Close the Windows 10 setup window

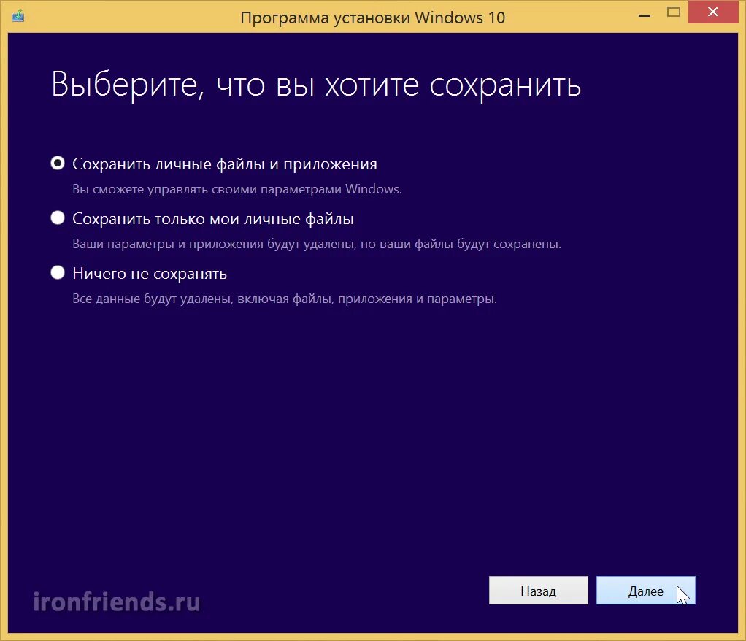tap(712, 12)
